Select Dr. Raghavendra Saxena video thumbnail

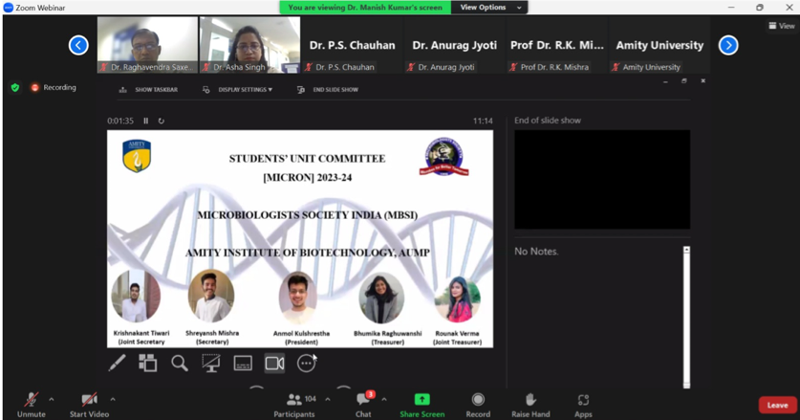tap(147, 45)
